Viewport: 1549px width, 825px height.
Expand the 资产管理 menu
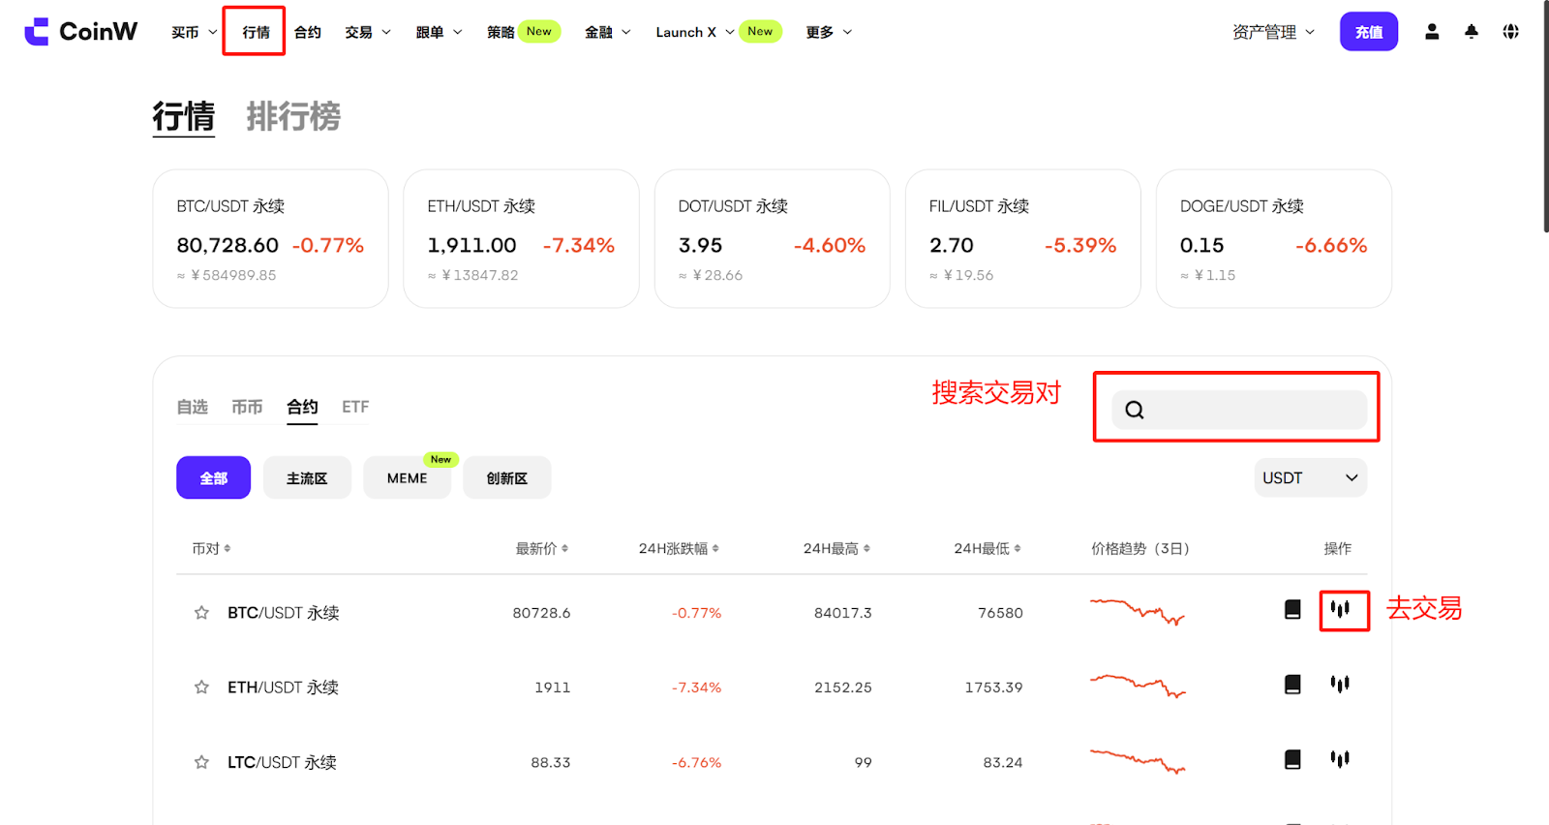click(1273, 32)
